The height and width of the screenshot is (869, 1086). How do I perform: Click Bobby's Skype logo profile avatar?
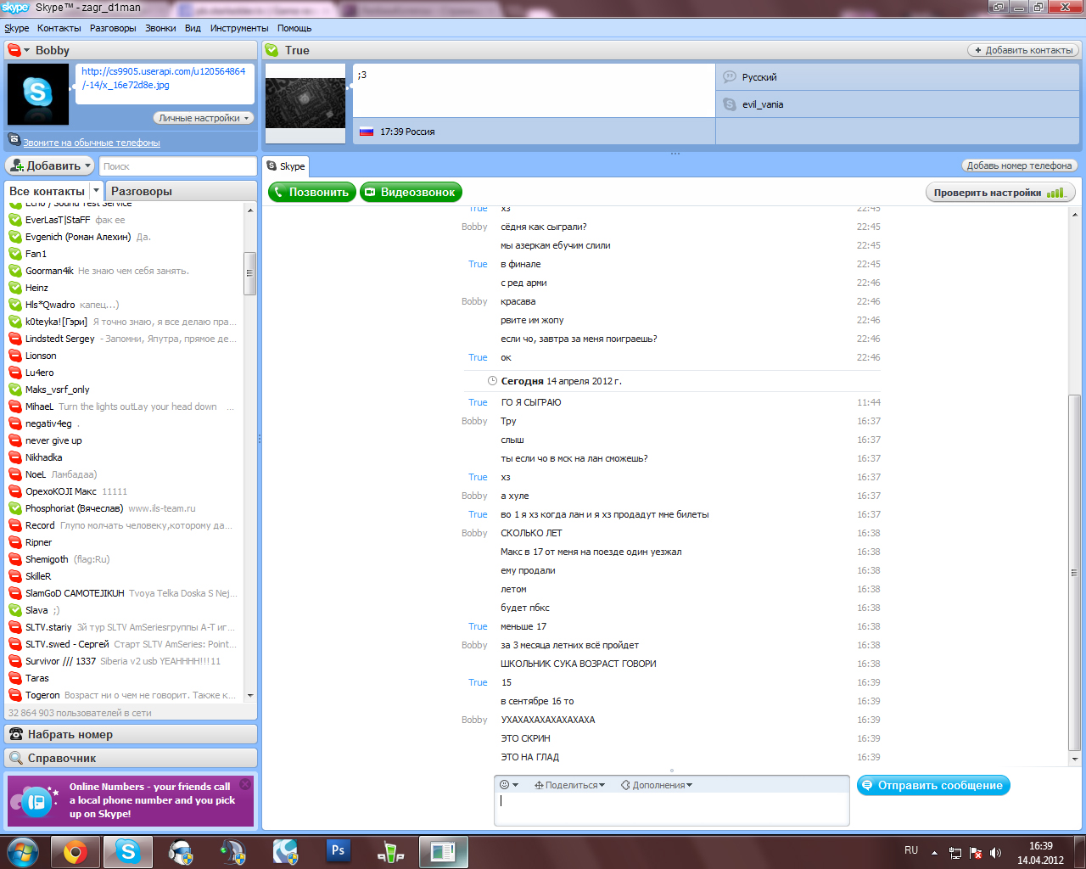point(38,94)
